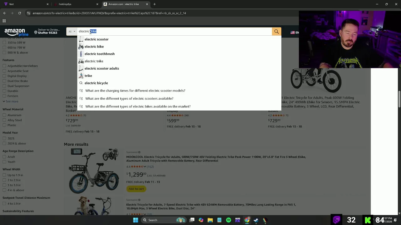Image resolution: width=401 pixels, height=225 pixels.
Task: Open the 152 reviews count link
Action: tap(150, 167)
